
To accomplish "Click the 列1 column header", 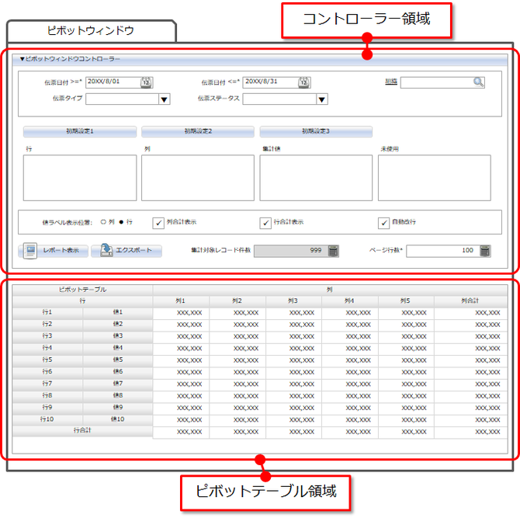I will tap(181, 301).
